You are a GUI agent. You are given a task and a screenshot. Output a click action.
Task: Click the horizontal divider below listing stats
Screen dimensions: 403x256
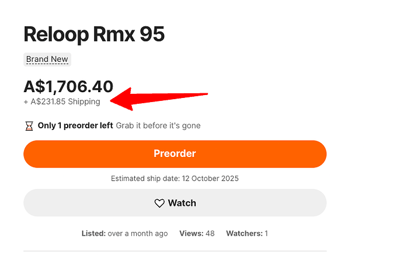click(175, 251)
